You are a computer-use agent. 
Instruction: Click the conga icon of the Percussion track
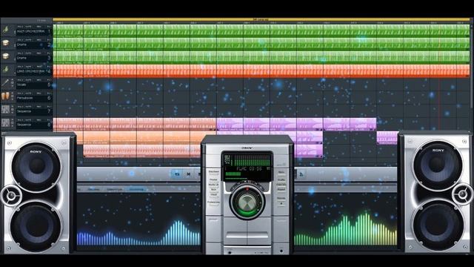coord(5,96)
